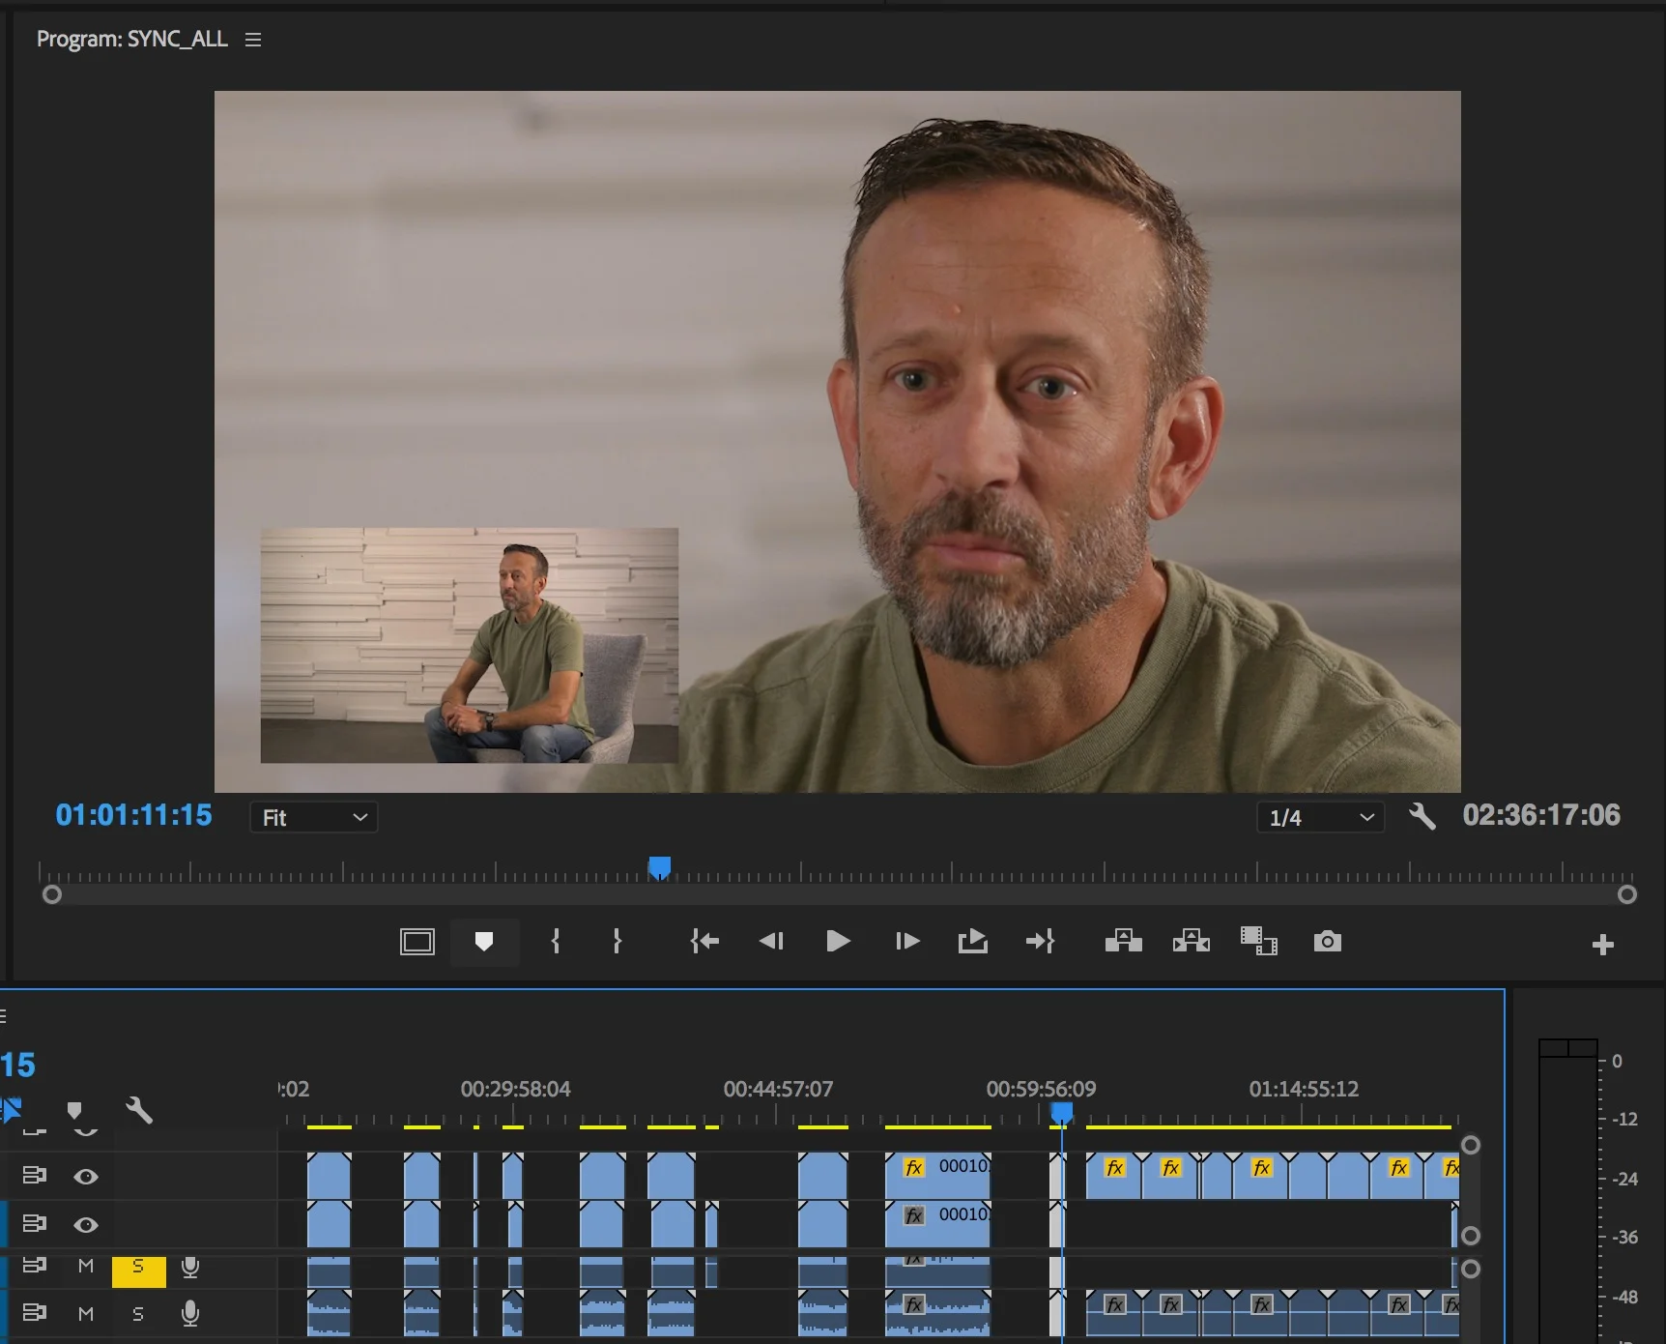1666x1344 pixels.
Task: Go to In point button
Action: [704, 942]
